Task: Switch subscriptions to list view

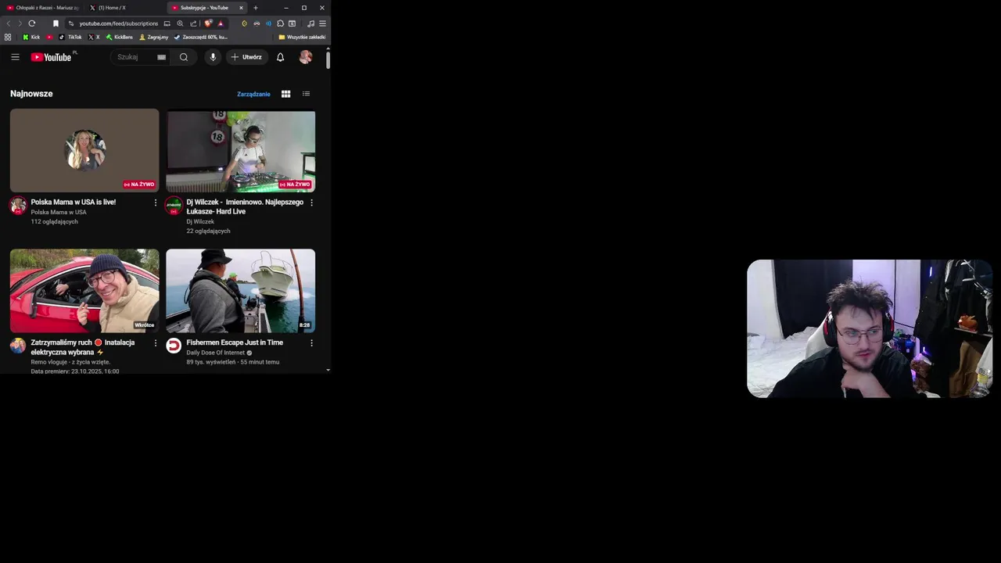Action: click(306, 94)
